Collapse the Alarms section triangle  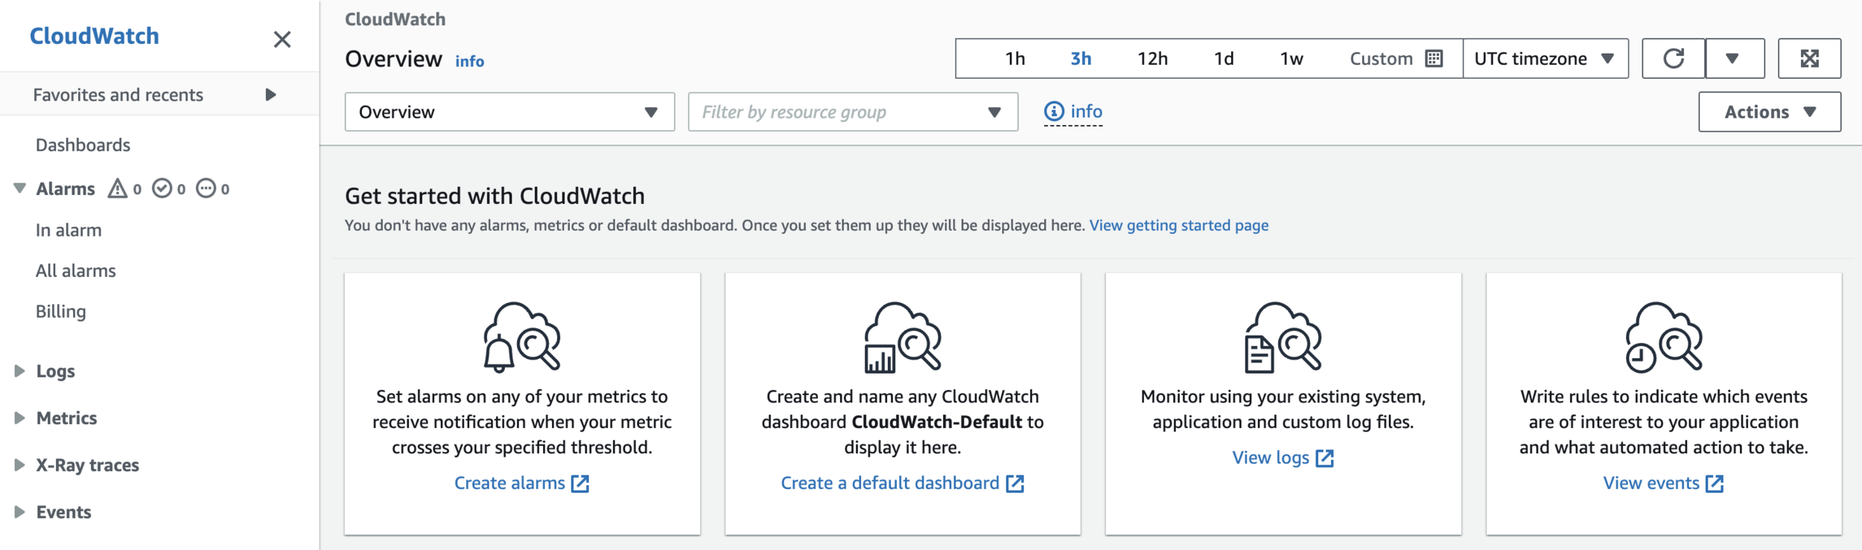[x=20, y=188]
